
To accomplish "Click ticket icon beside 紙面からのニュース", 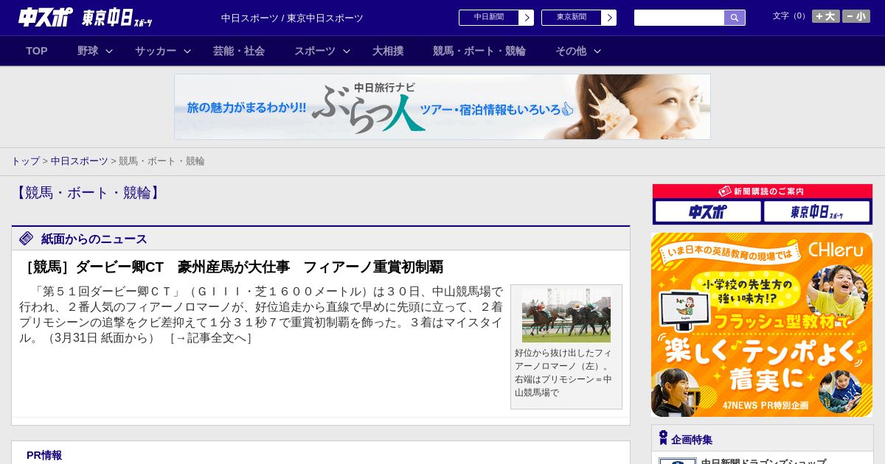I will click(x=27, y=238).
